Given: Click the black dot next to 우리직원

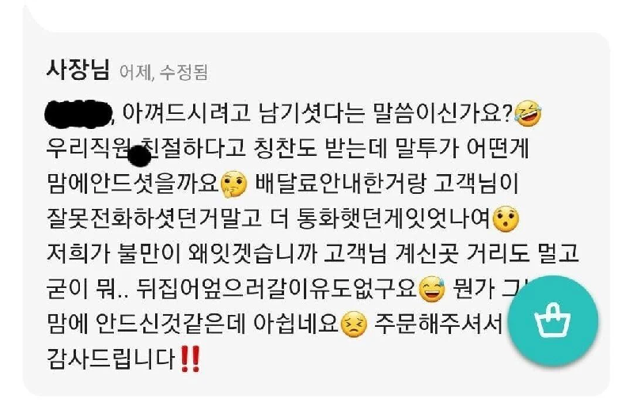Looking at the screenshot, I should (140, 156).
